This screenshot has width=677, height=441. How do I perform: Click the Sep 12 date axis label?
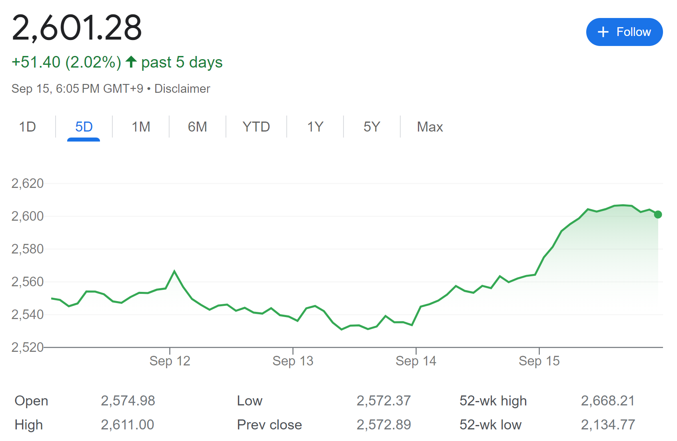tap(170, 361)
